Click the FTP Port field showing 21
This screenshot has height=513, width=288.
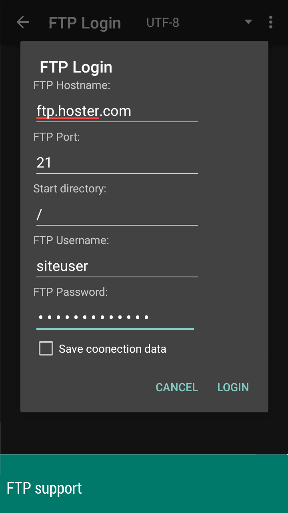117,163
